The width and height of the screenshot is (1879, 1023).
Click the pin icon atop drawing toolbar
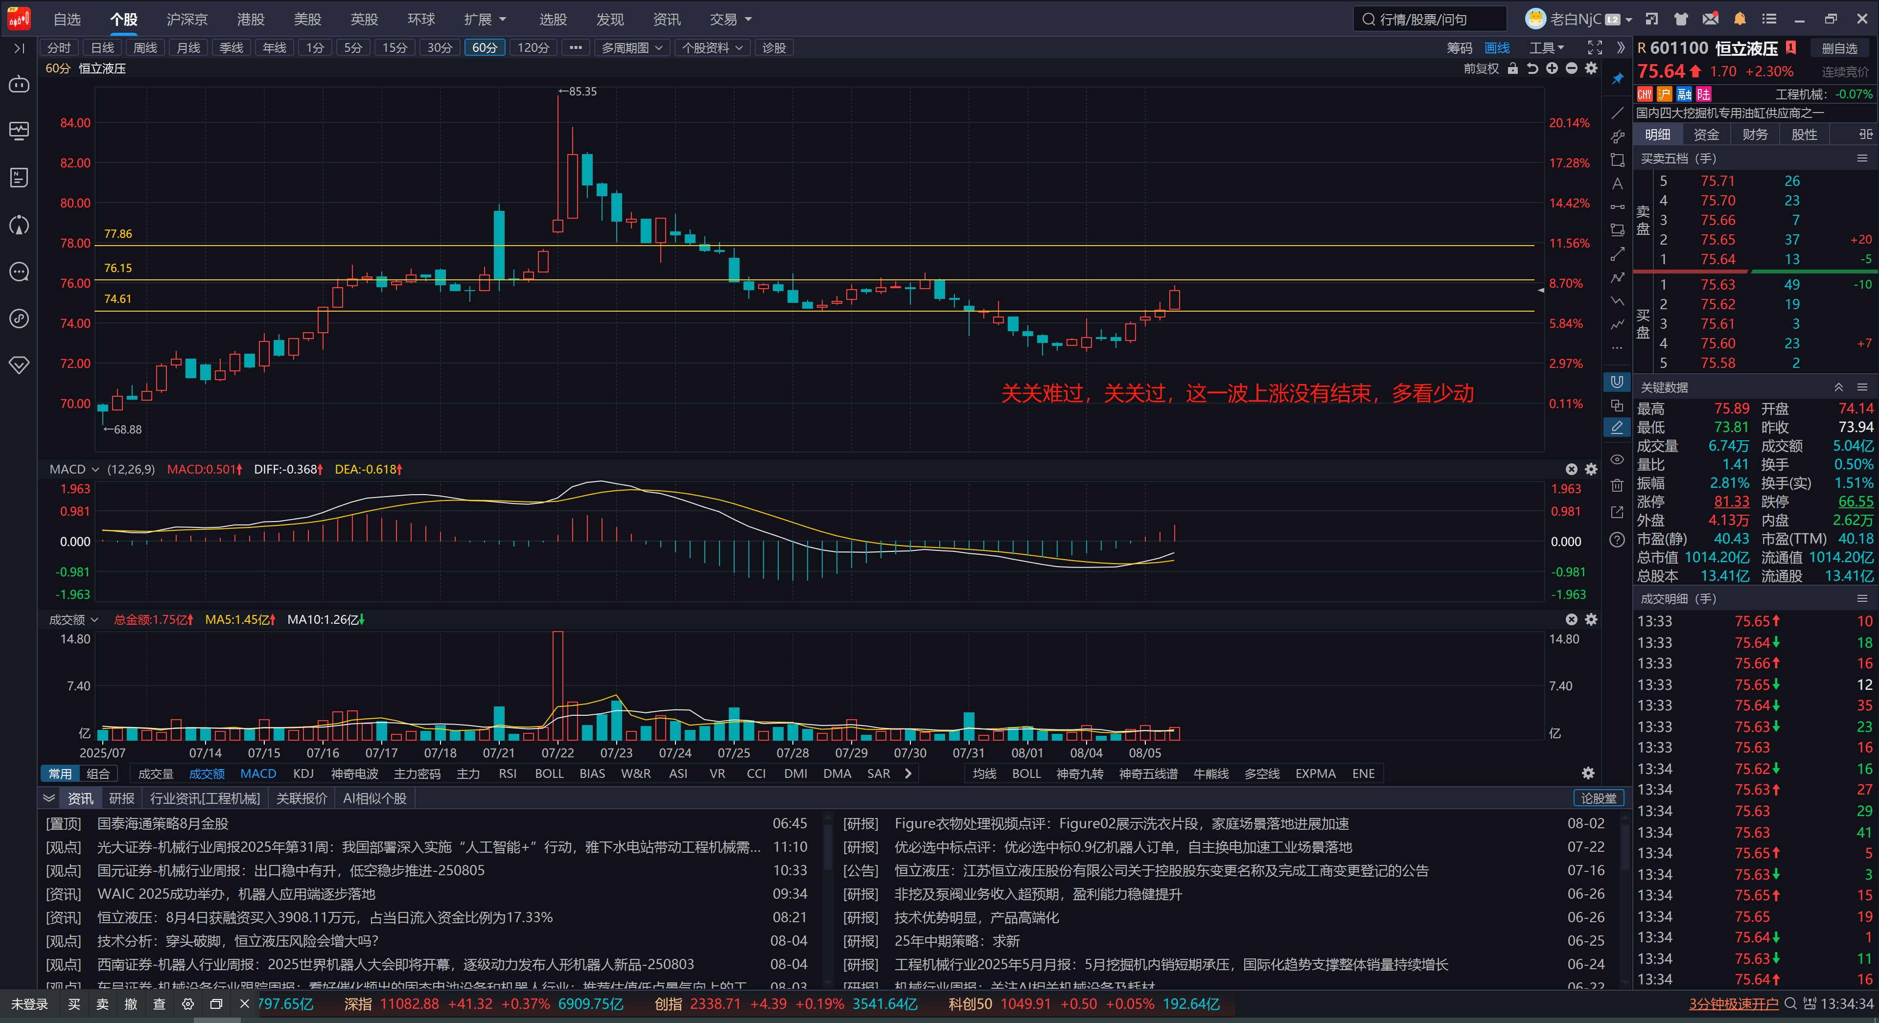[1617, 79]
